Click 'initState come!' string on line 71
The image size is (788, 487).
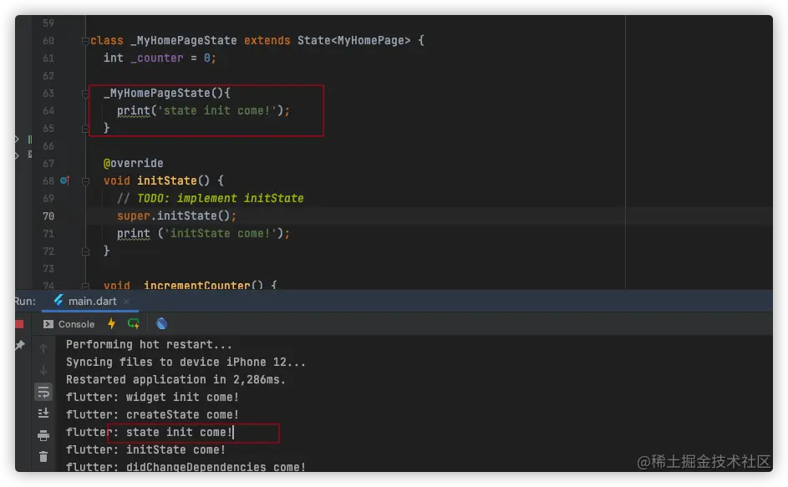coord(220,234)
